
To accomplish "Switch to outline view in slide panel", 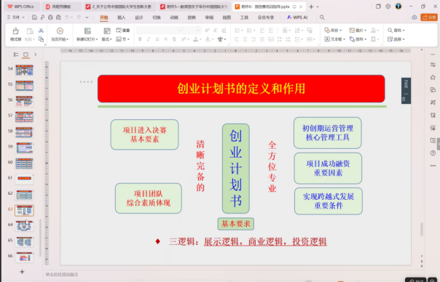I will tap(16, 55).
